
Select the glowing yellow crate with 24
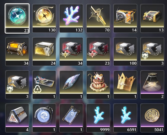[x=44, y=51]
